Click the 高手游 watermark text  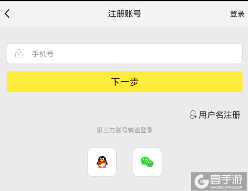point(226,179)
